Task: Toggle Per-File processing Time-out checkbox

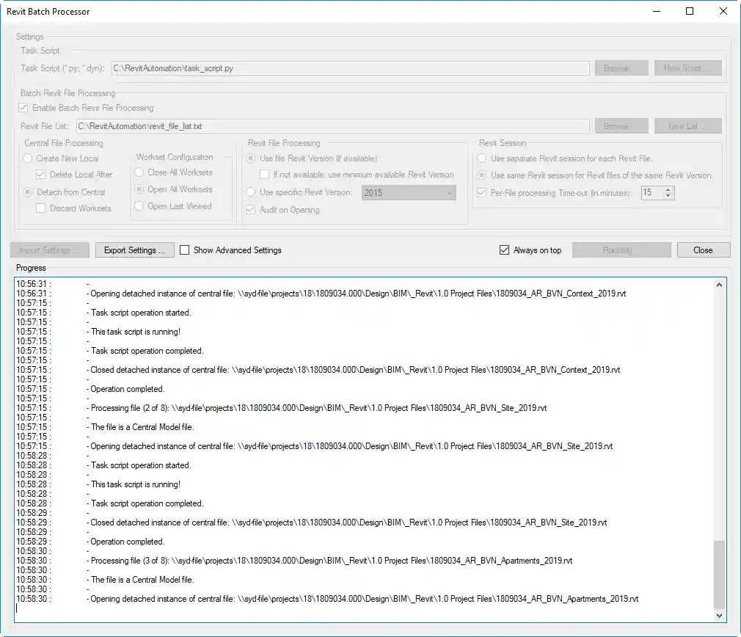Action: click(x=481, y=193)
